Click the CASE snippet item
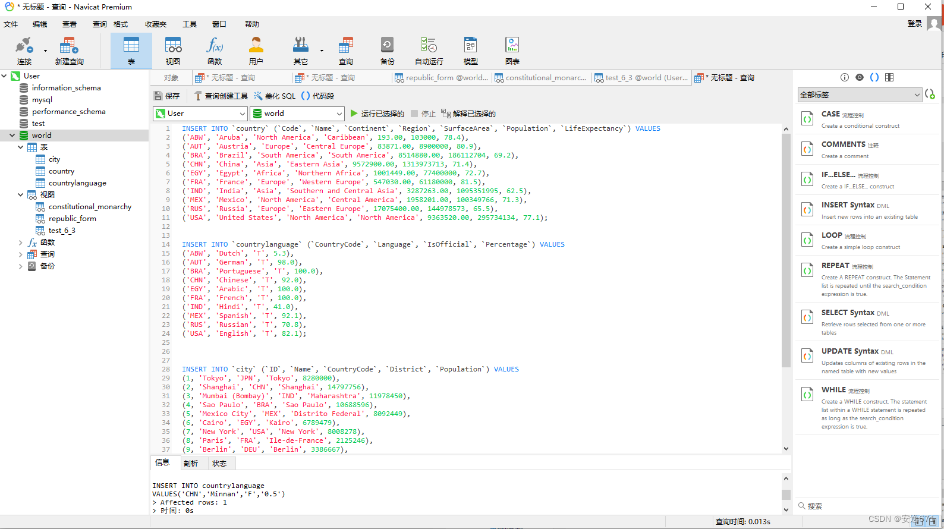This screenshot has height=529, width=944. pyautogui.click(x=867, y=119)
